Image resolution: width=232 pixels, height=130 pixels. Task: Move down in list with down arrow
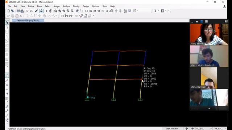pos(120,11)
